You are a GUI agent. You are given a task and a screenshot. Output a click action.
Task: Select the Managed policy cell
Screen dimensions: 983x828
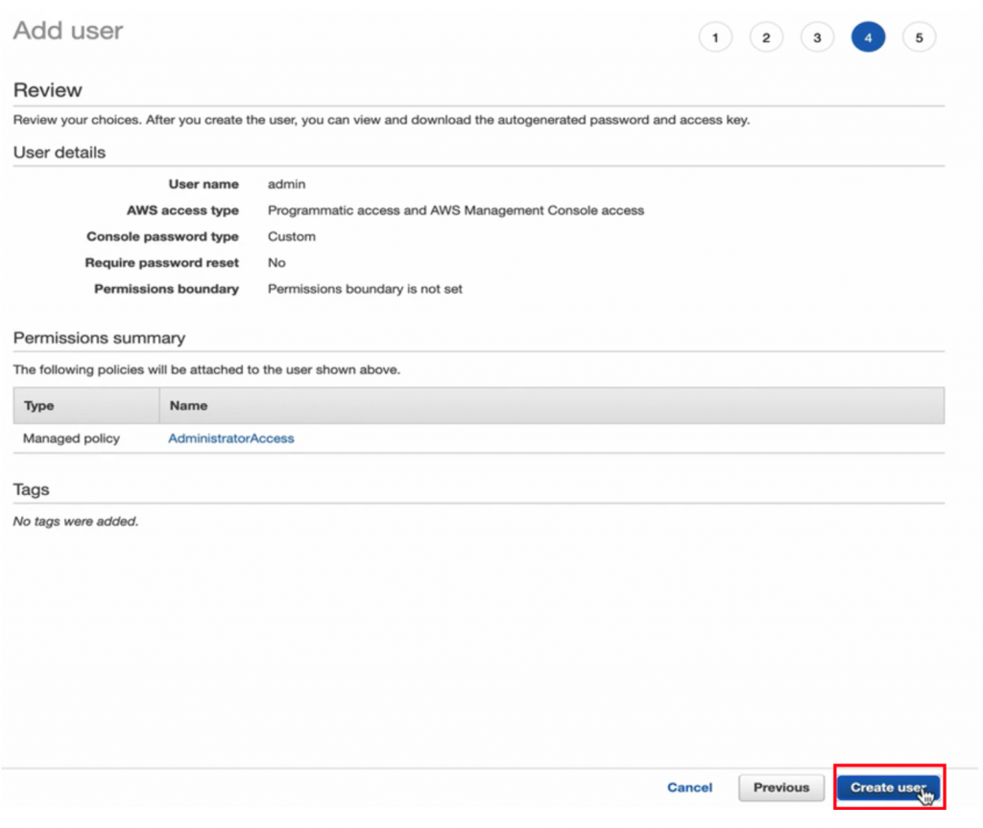click(x=71, y=438)
